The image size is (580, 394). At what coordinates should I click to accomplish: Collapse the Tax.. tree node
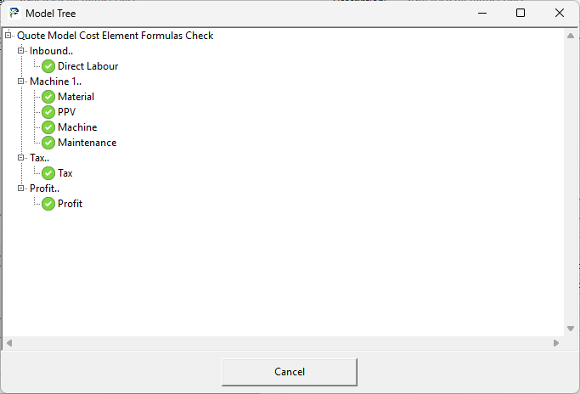(21, 158)
